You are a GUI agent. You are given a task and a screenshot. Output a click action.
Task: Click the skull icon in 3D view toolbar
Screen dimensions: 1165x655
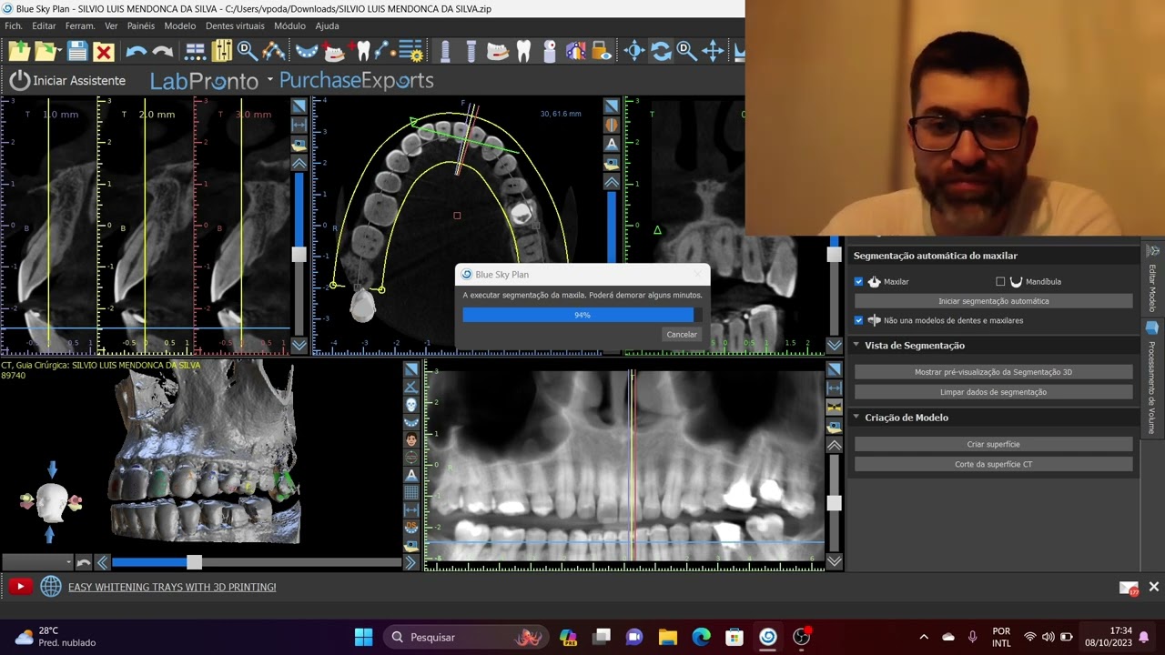coord(411,405)
